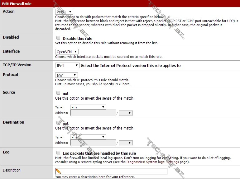
Task: Click the Source row label
Action: click(9, 92)
